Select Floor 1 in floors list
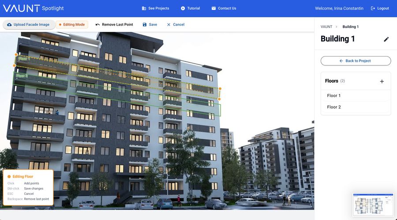 tap(356, 95)
